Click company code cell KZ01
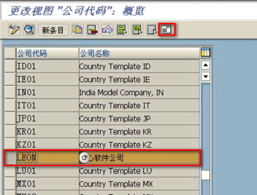 (x=48, y=144)
